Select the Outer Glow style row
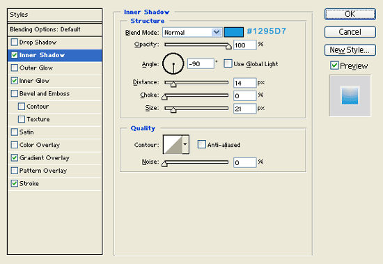 click(55, 68)
